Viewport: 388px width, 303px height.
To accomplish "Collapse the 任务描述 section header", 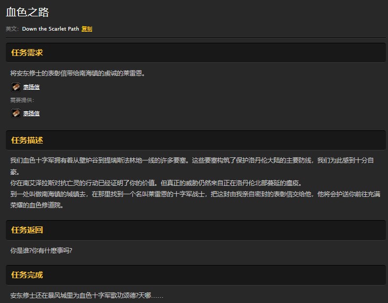I will click(27, 140).
